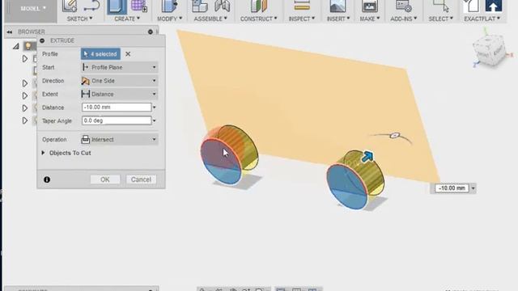
Task: Click the Browser panel options dot
Action: pyautogui.click(x=151, y=32)
